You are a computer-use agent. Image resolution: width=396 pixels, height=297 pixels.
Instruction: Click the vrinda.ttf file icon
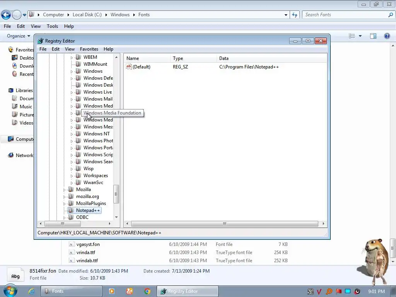point(72,252)
